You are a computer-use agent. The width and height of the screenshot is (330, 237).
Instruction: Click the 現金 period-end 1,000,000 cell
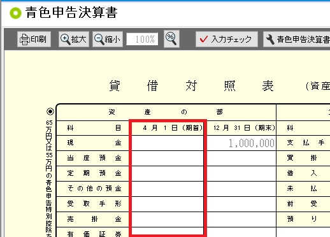241,143
